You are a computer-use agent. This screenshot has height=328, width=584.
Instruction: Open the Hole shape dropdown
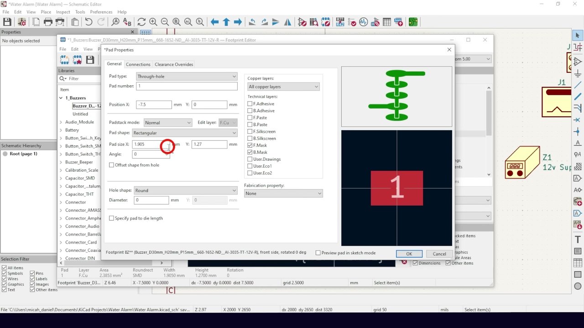(x=186, y=190)
